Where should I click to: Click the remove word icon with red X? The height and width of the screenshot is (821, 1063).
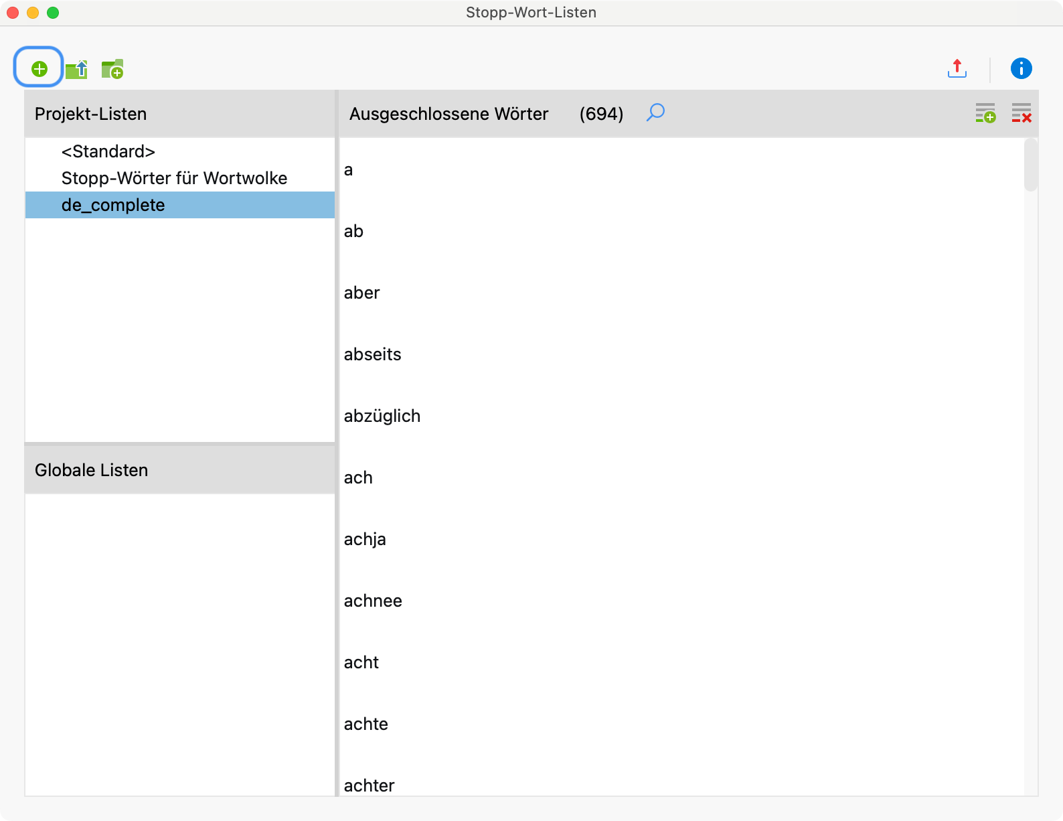(x=1021, y=113)
